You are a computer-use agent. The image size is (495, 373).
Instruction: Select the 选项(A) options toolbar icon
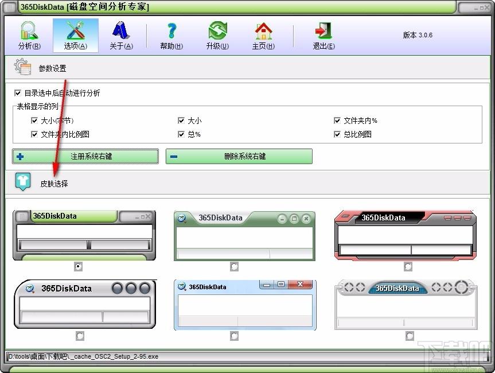click(x=76, y=36)
